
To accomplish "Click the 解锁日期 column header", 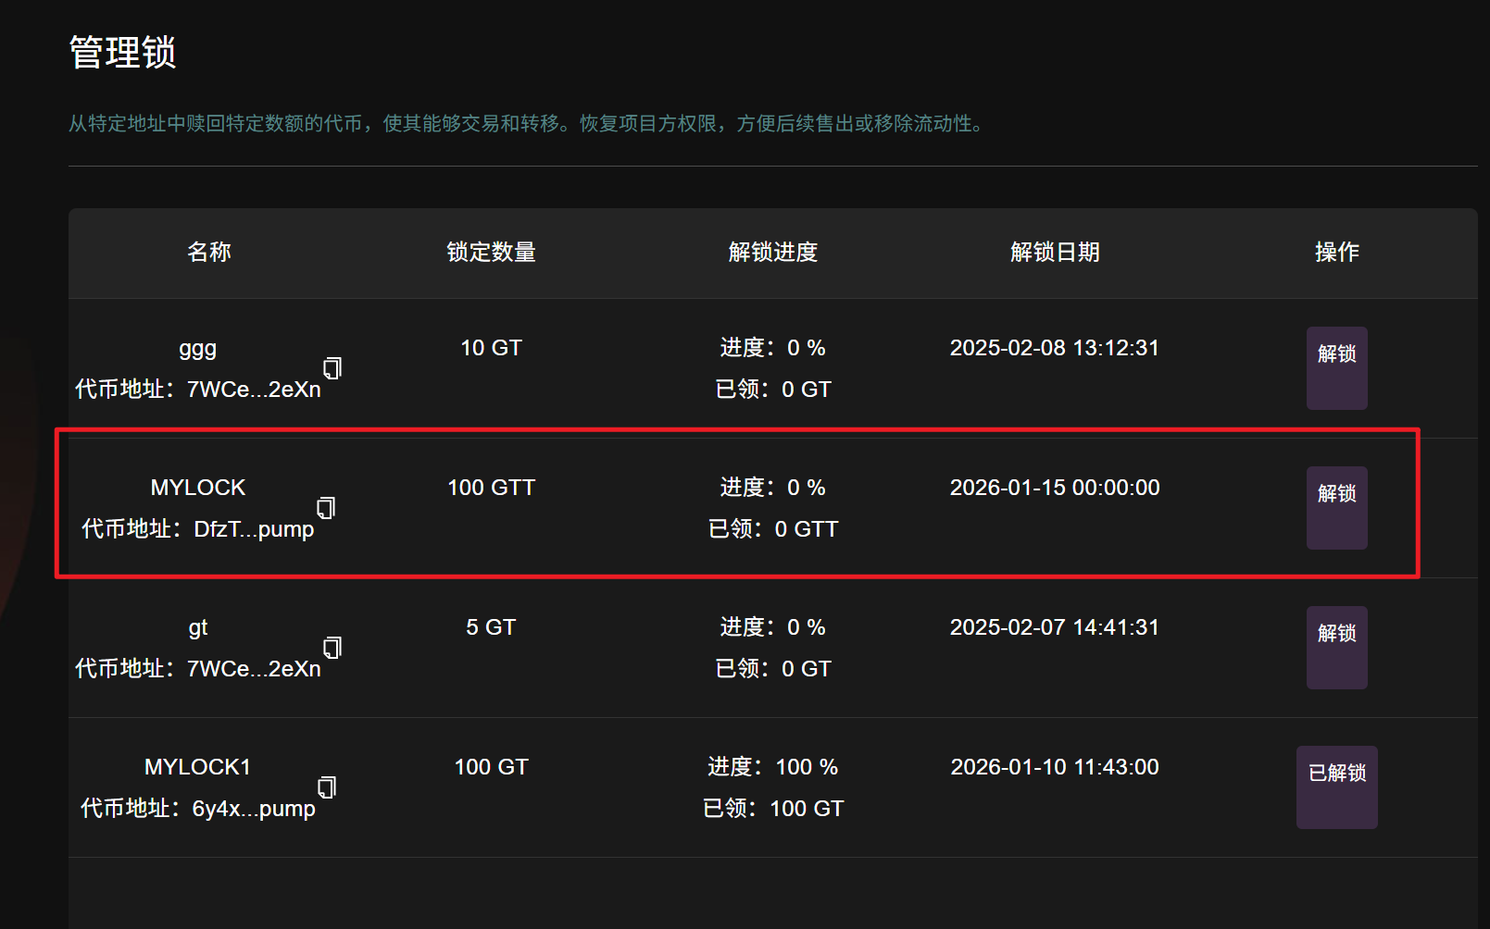I will 1055,252.
